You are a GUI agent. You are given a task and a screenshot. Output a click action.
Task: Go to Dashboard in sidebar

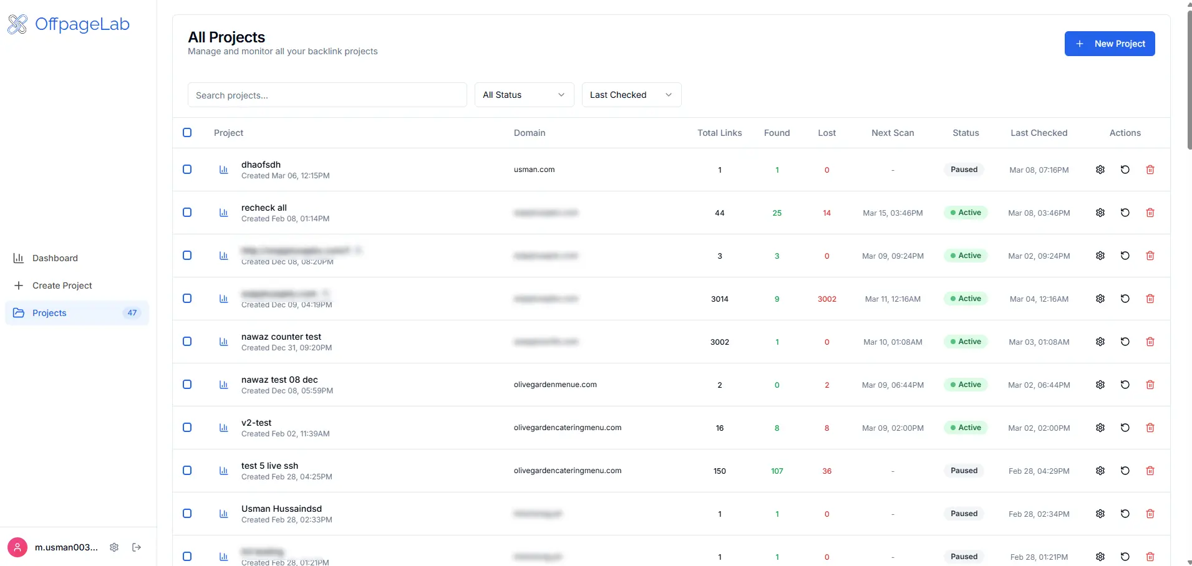pos(55,258)
